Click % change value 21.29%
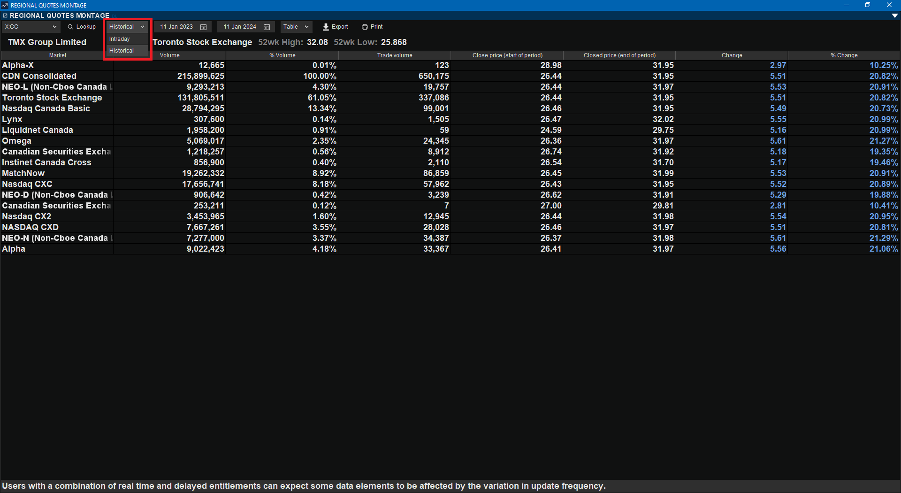The image size is (901, 493). [x=884, y=238]
